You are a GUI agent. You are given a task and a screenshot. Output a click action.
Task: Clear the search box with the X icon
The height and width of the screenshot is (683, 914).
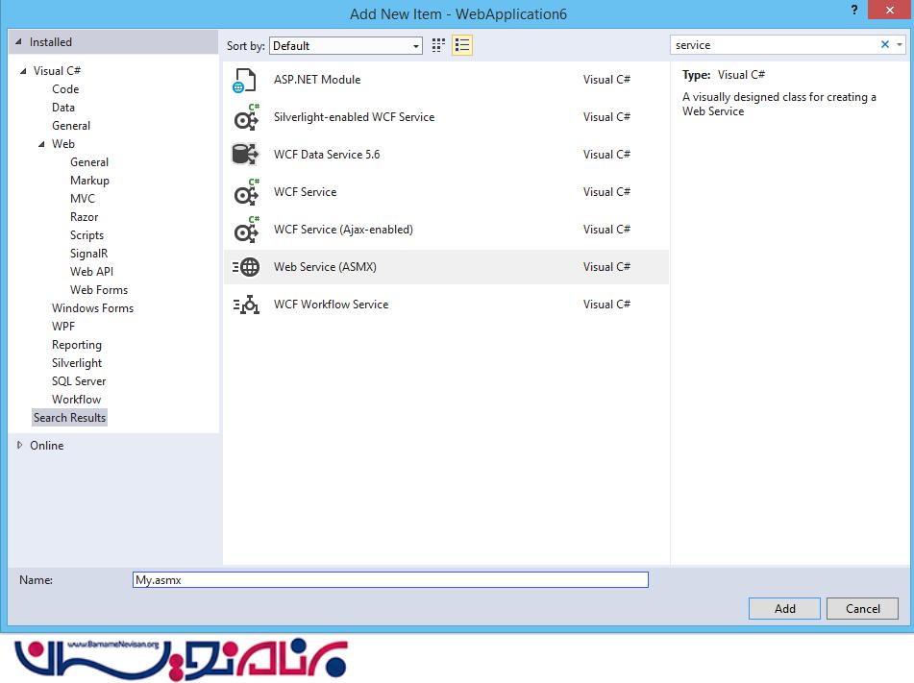(885, 45)
